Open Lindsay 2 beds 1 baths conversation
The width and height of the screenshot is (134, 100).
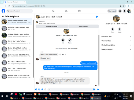point(17,35)
